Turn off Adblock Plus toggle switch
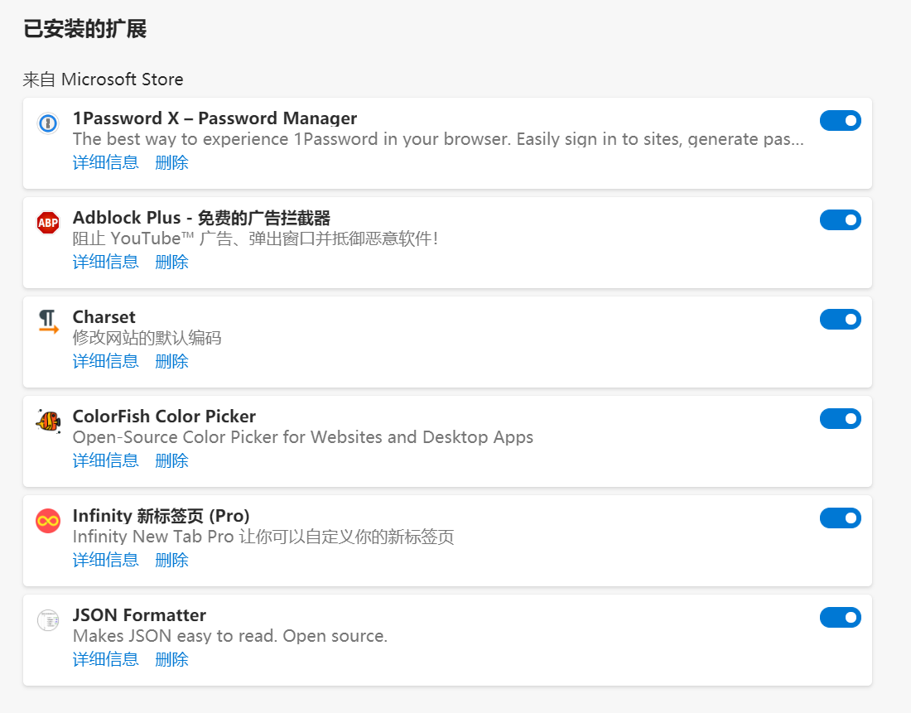The image size is (911, 713). [x=840, y=219]
